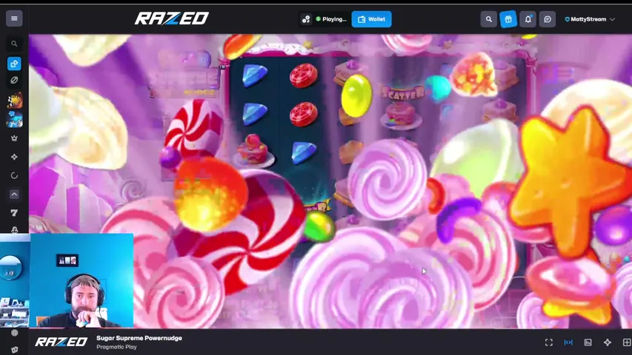Click the Razed logo in the header

pyautogui.click(x=172, y=18)
